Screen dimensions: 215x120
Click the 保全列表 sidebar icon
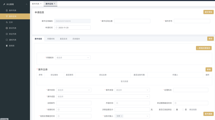tap(7, 34)
